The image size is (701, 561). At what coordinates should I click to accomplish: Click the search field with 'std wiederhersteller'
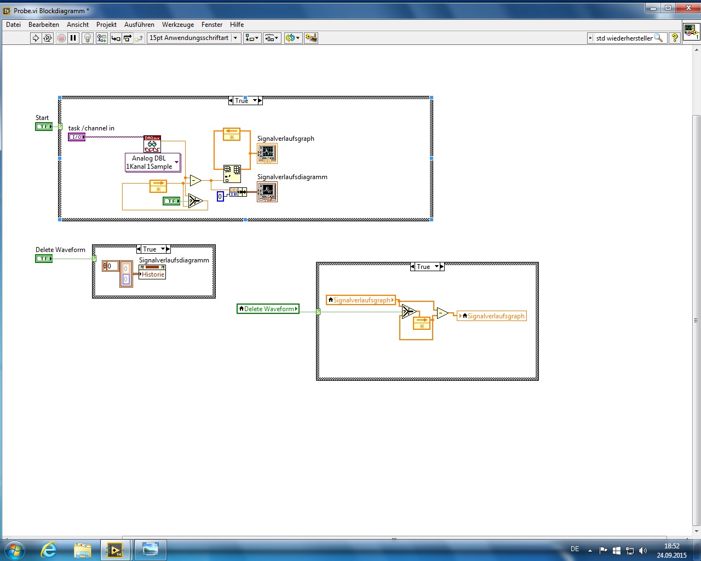[627, 38]
